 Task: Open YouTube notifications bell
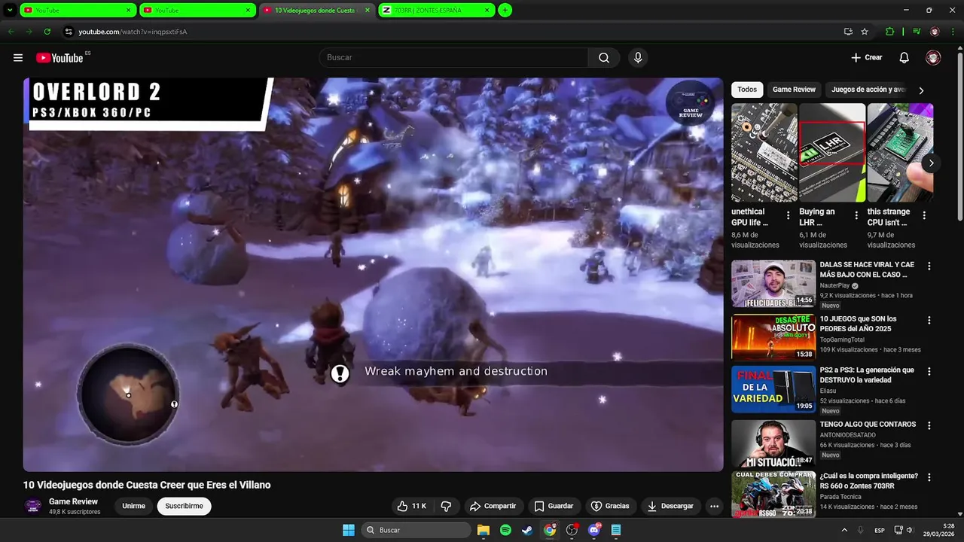pos(905,58)
